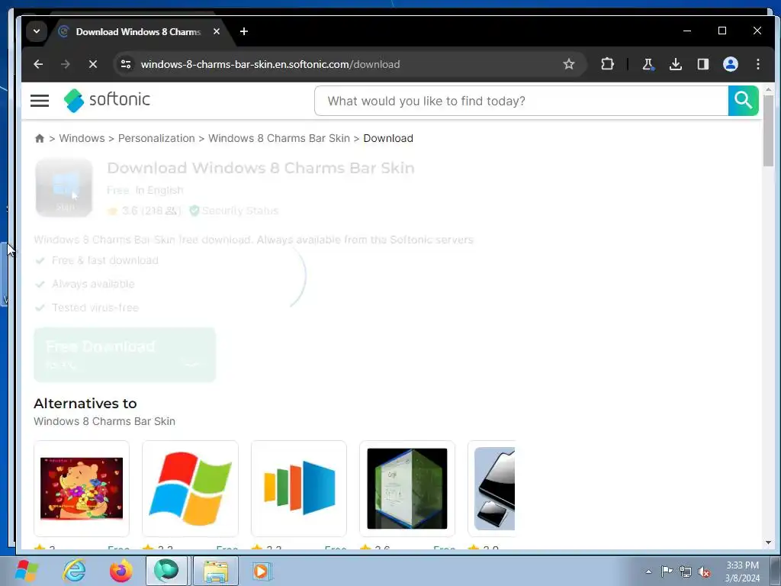Open Action Center flag icon
781x586 pixels.
[x=667, y=572]
